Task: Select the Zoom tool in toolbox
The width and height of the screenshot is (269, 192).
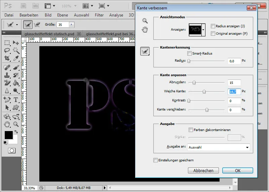Action: (16, 124)
